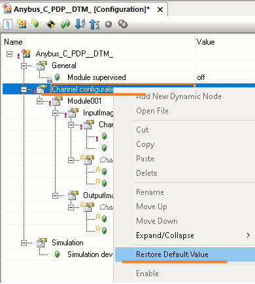Choose Copy from context menu
255x284 pixels.
(x=185, y=144)
